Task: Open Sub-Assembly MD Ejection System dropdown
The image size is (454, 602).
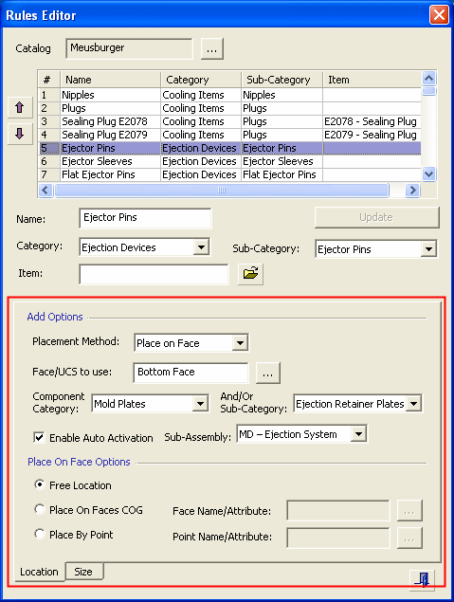Action: (x=358, y=434)
